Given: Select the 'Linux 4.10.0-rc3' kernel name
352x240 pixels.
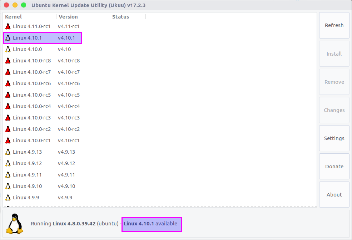Looking at the screenshot, I should tap(32, 118).
